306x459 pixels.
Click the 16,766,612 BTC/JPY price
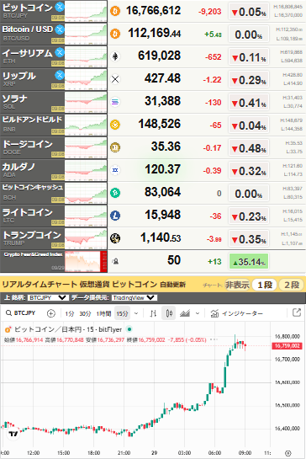154,11
